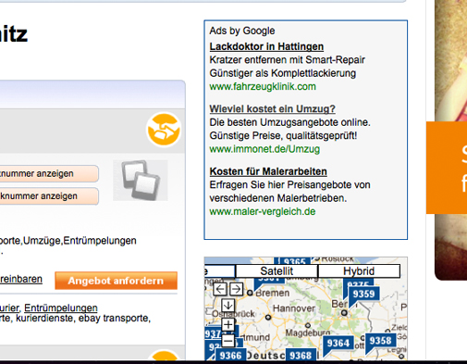Viewport: 467px width, 364px height.
Task: Visit www.fahrzeugklinik.com link
Action: (x=263, y=86)
